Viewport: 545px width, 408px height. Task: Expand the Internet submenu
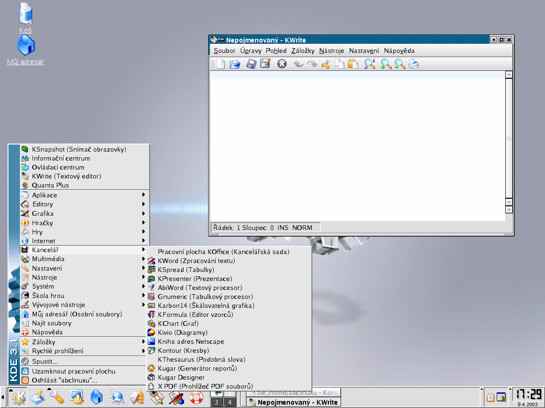point(85,241)
